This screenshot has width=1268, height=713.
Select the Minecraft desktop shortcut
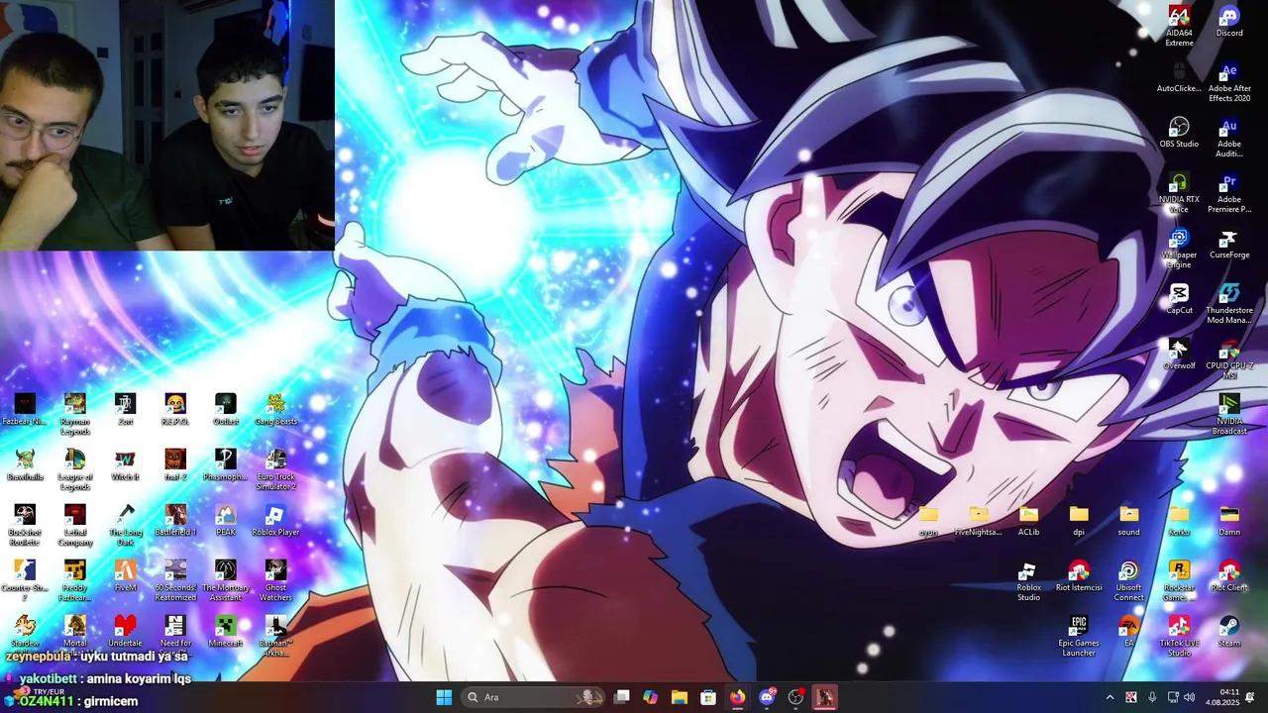tap(225, 632)
